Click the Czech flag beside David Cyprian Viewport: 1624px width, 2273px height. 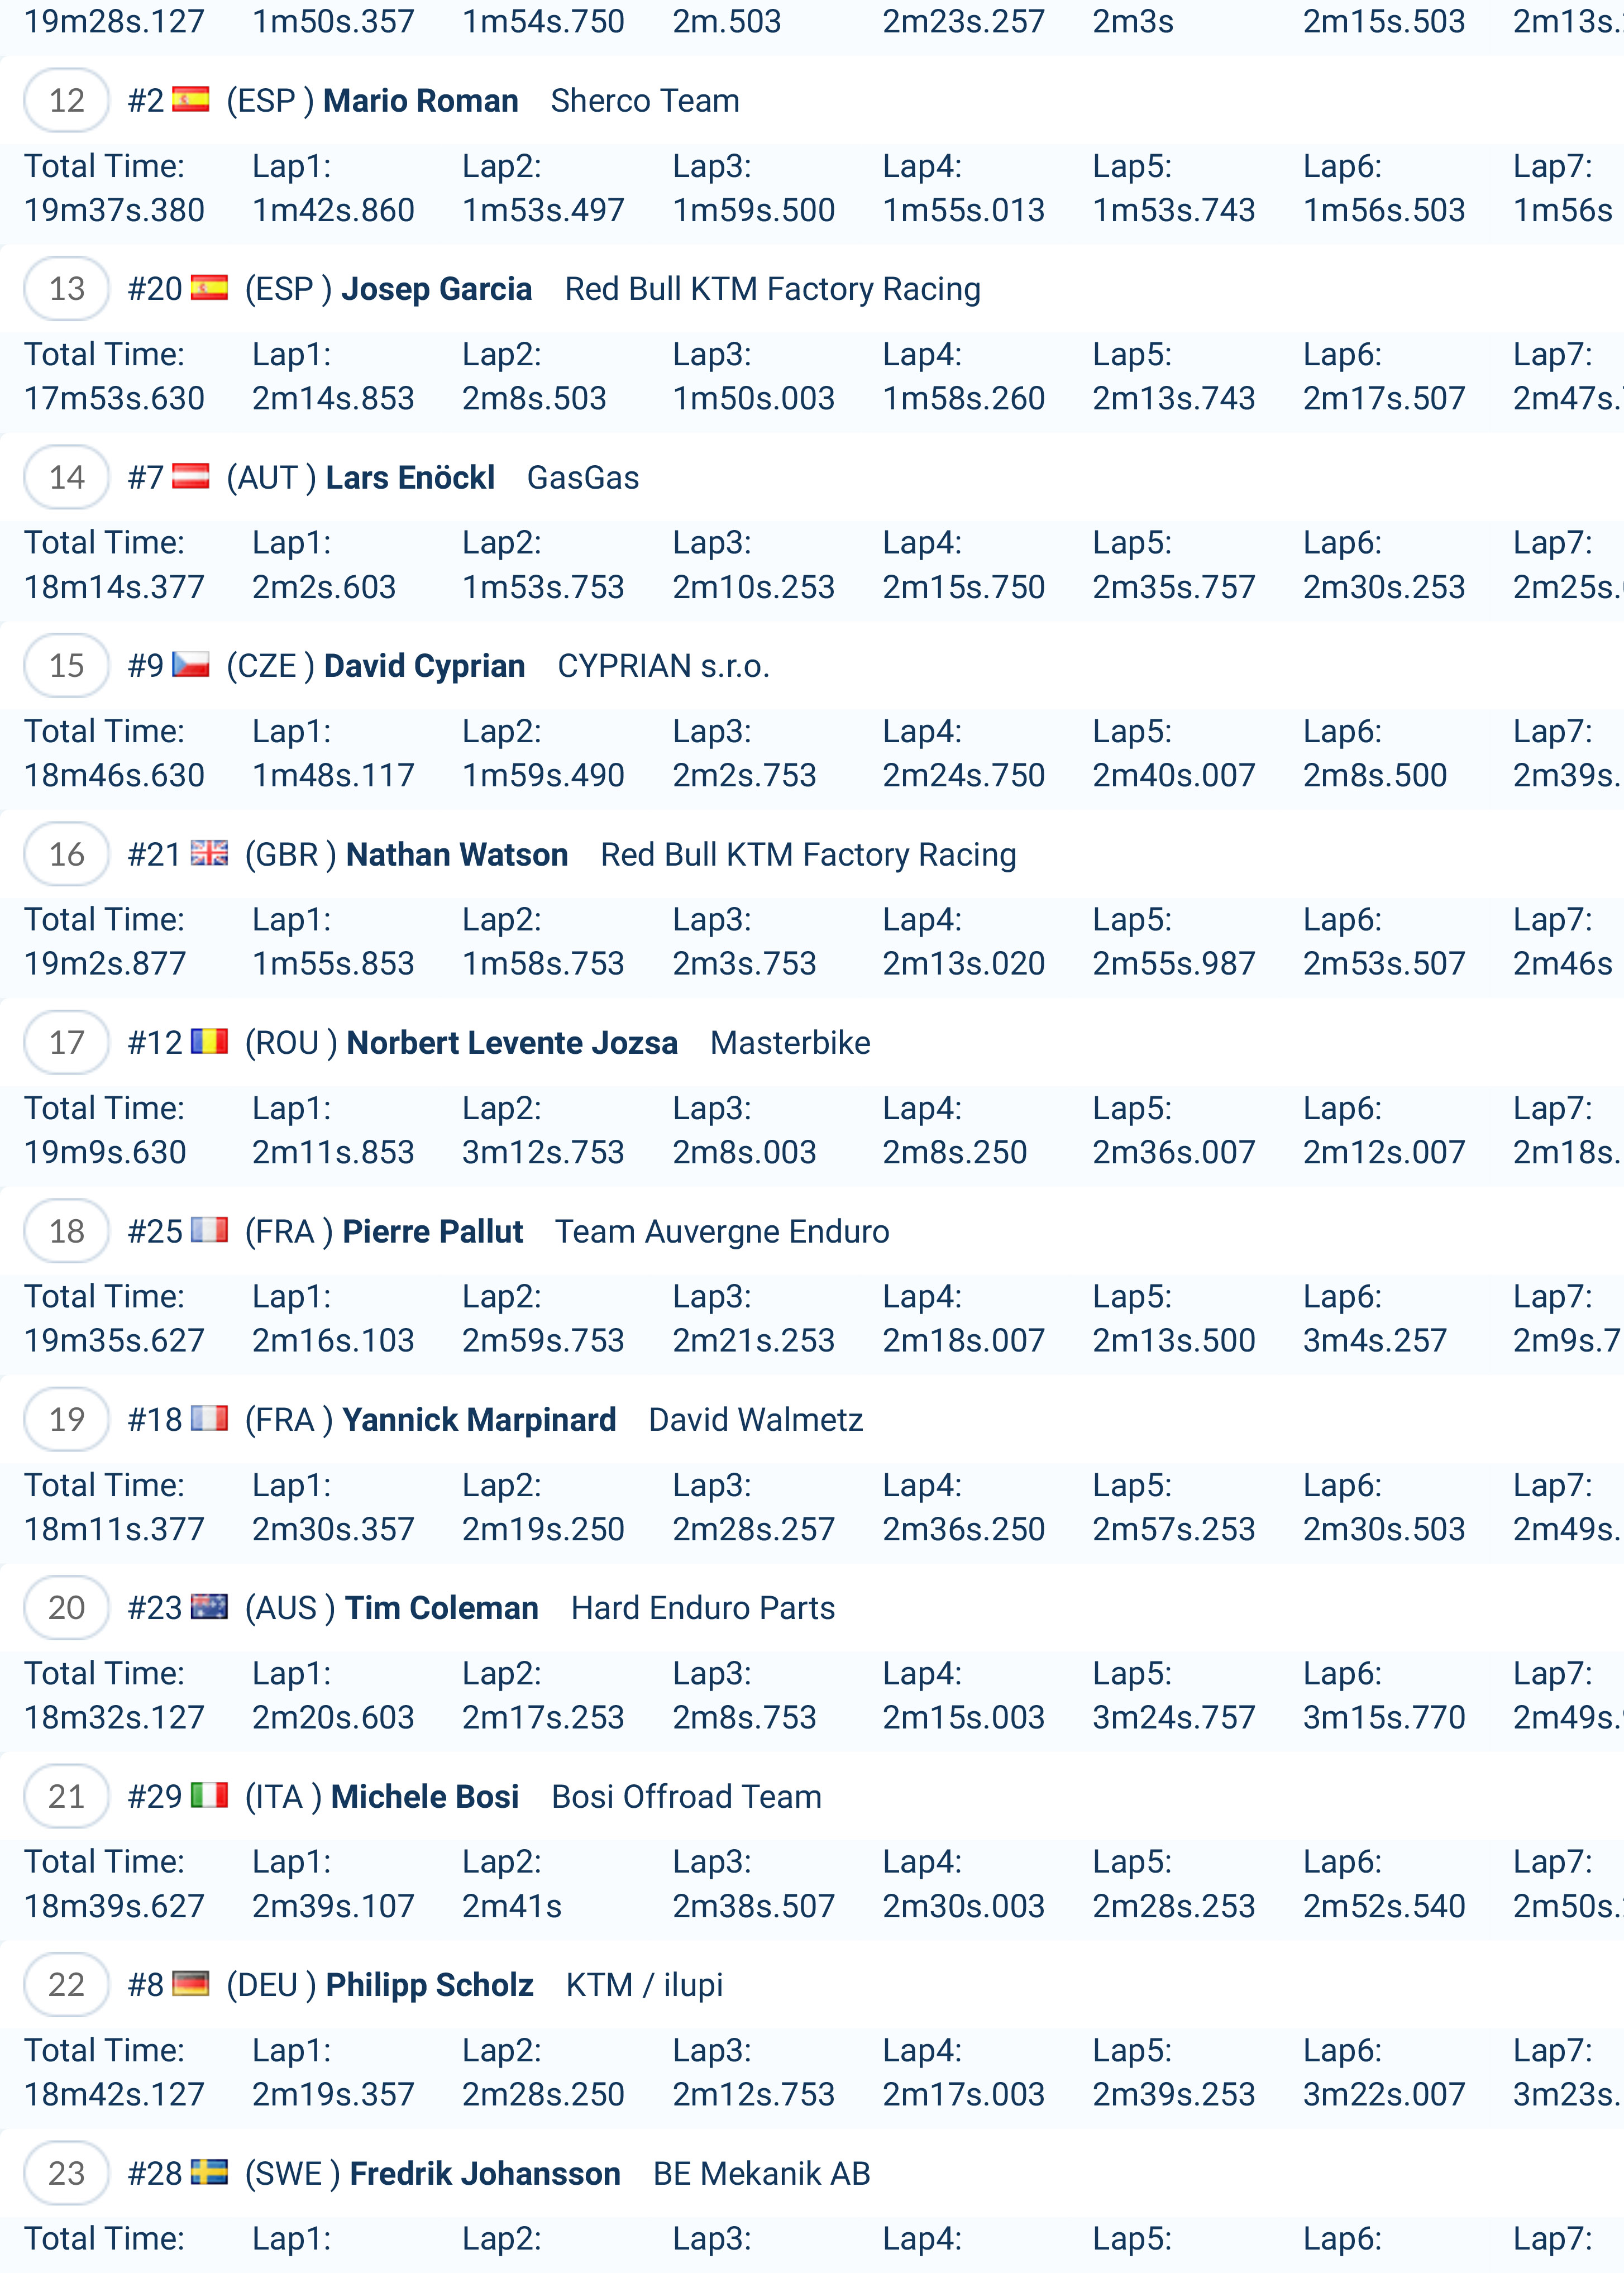pos(190,665)
